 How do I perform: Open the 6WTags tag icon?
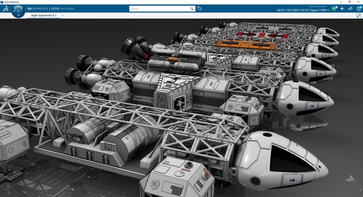200,9
